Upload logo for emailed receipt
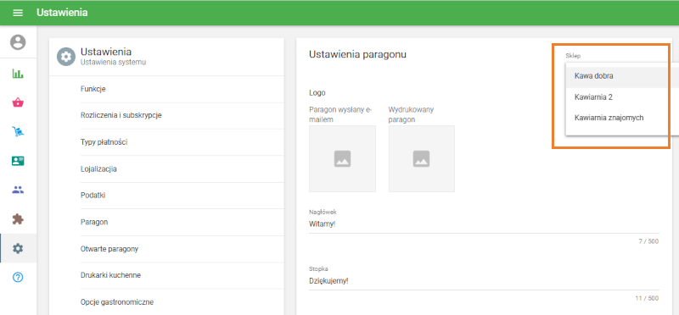The width and height of the screenshot is (679, 315). (342, 158)
